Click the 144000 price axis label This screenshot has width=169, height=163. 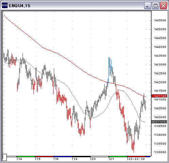click(x=160, y=47)
